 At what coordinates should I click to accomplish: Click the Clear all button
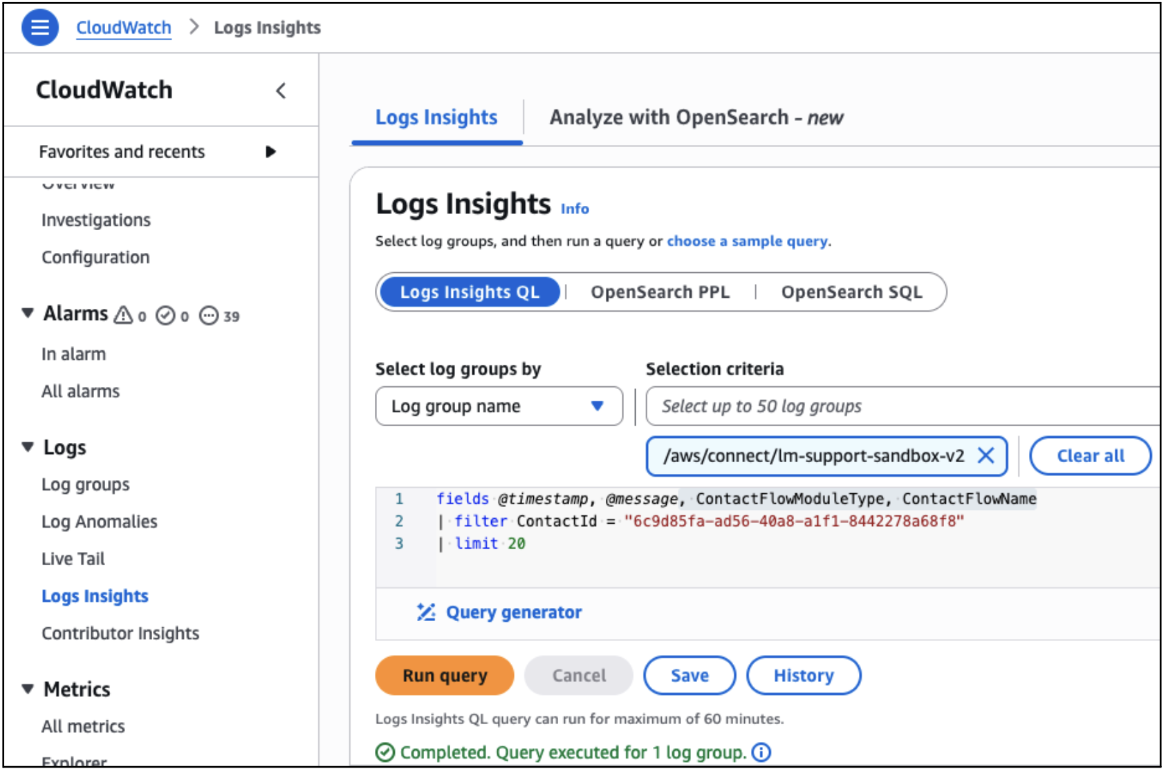pos(1090,456)
